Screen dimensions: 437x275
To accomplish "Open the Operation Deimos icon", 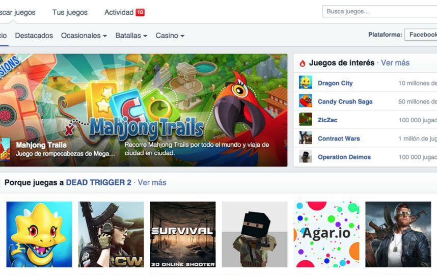I will (x=306, y=157).
